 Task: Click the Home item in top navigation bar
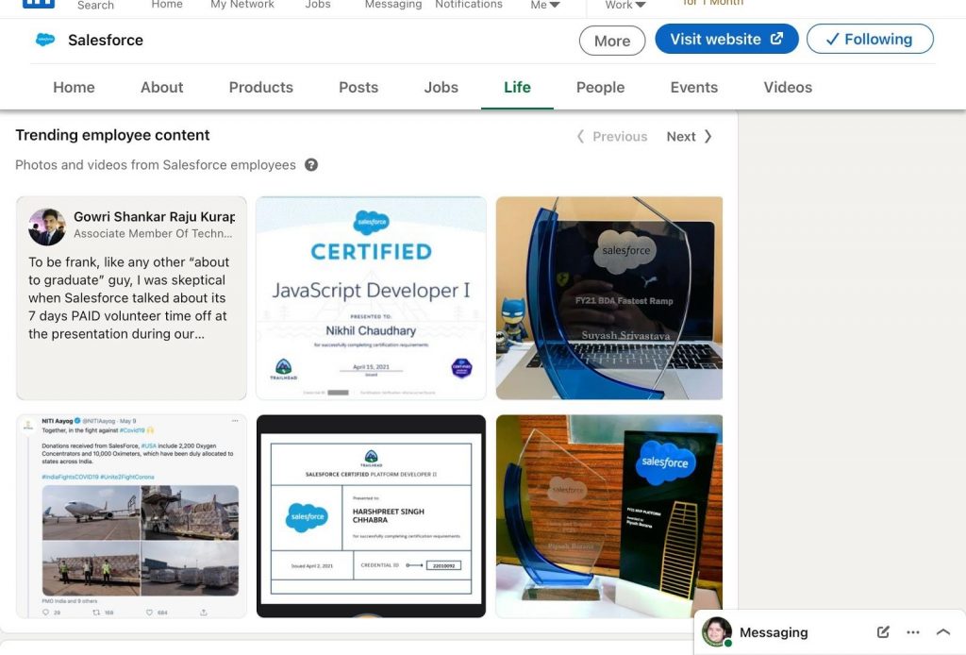(x=167, y=5)
